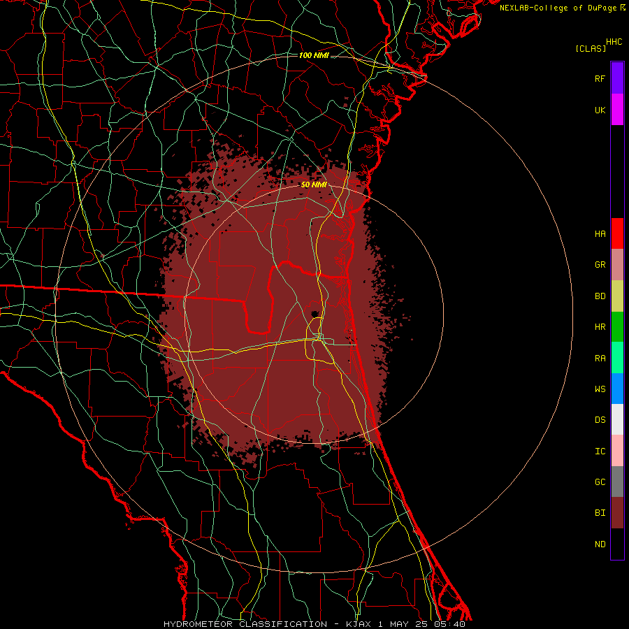Click the HA red legend swatch

point(617,233)
